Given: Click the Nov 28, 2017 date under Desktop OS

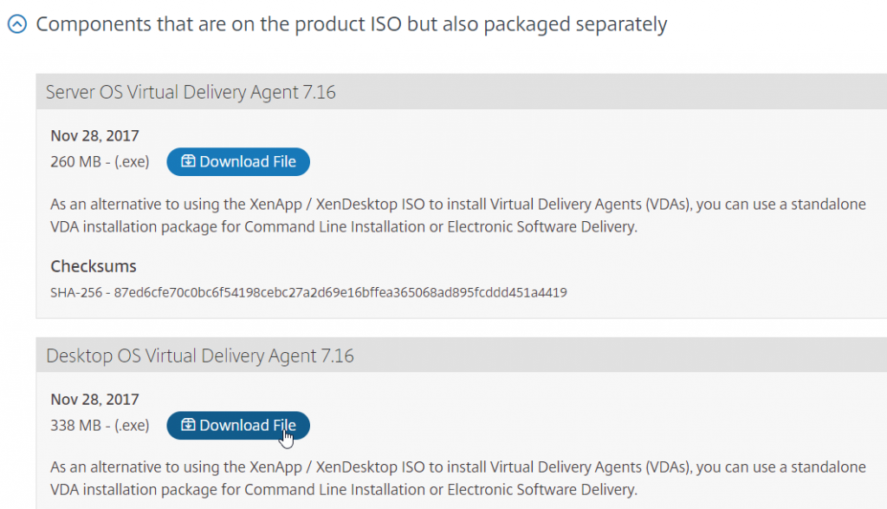Looking at the screenshot, I should [x=95, y=399].
